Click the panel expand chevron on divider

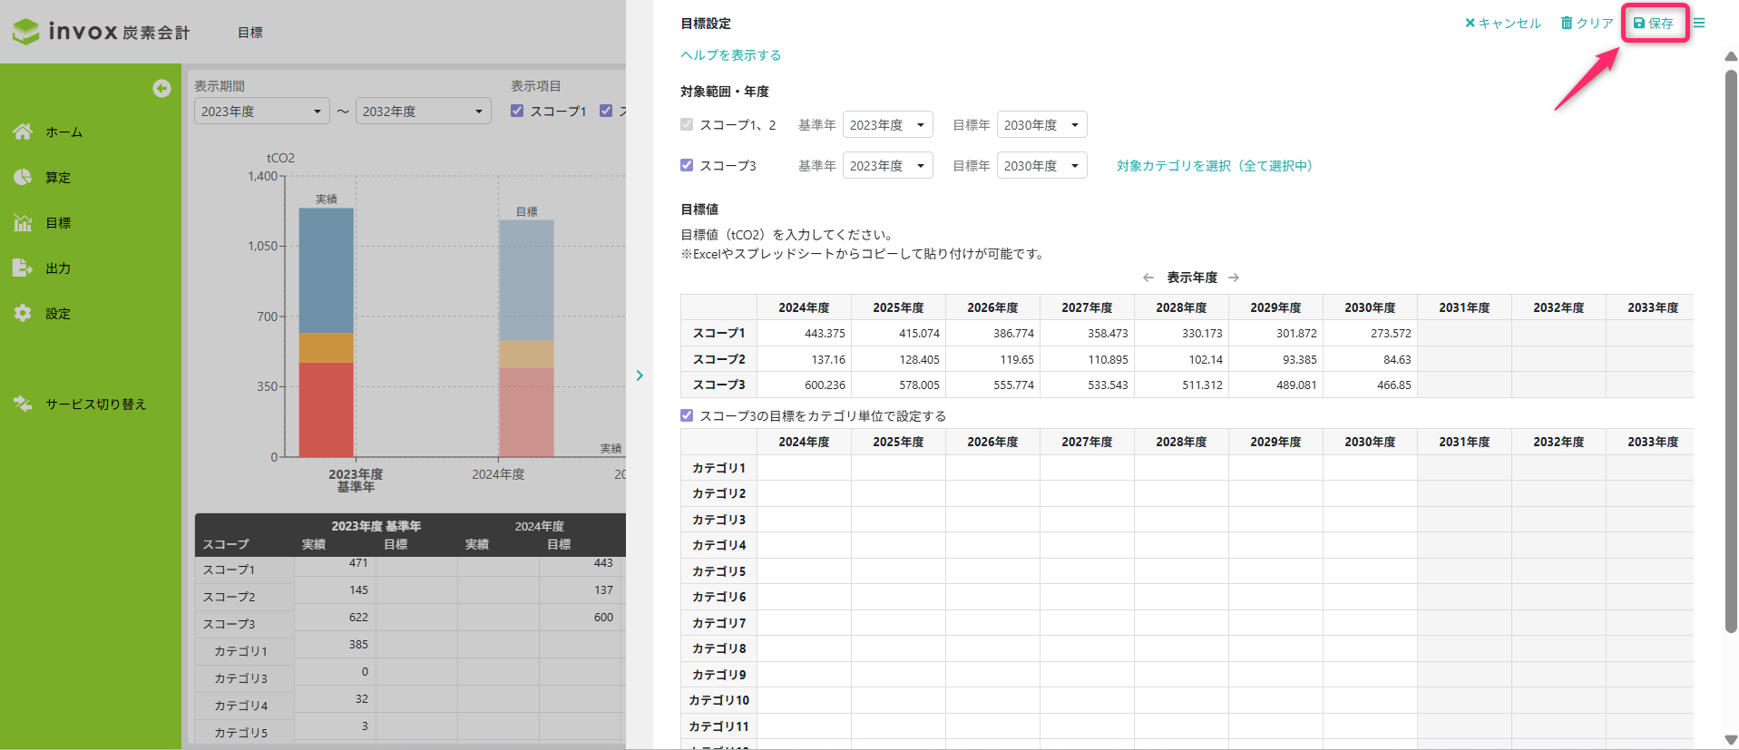pyautogui.click(x=640, y=375)
